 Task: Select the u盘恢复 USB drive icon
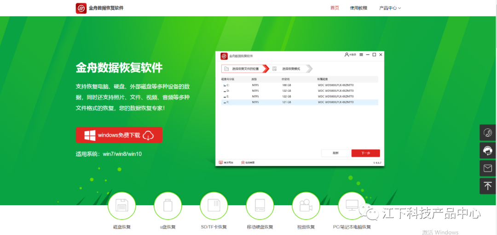tap(168, 206)
